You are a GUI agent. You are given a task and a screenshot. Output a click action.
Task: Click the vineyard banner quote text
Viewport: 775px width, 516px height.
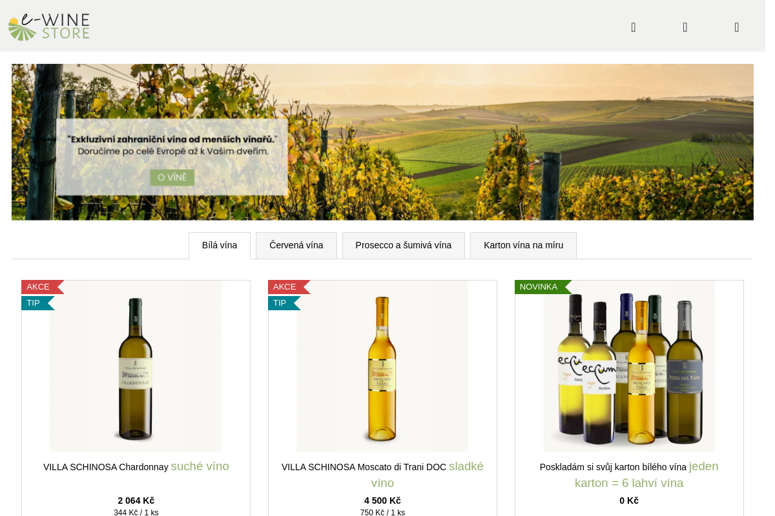[172, 145]
